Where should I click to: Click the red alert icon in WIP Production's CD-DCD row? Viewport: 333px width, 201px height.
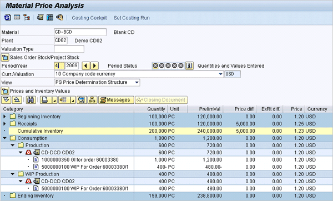(x=28, y=181)
